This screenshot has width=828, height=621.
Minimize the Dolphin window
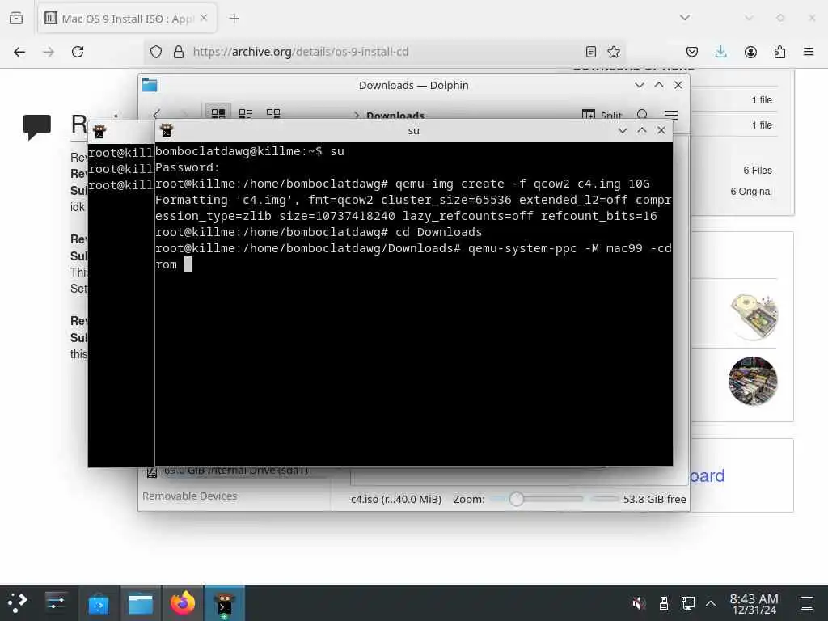[640, 85]
